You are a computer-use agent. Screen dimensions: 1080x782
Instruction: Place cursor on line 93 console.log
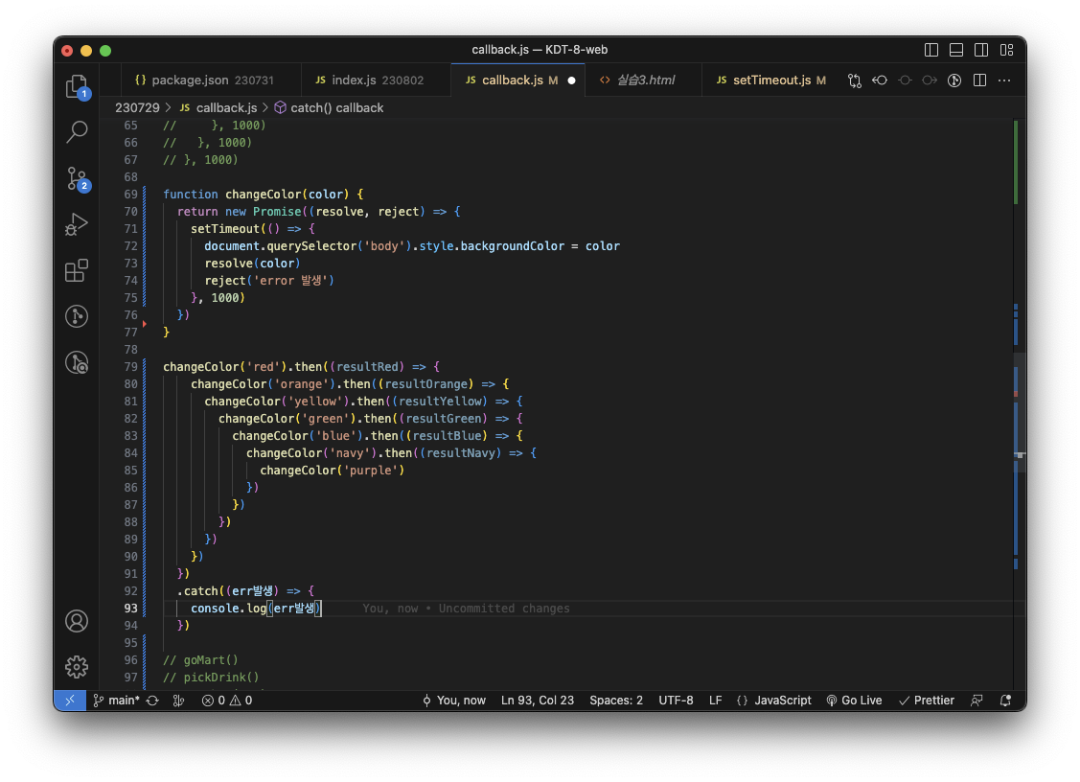(x=256, y=609)
